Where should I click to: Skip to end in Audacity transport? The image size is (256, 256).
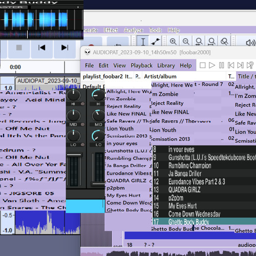click(65, 48)
